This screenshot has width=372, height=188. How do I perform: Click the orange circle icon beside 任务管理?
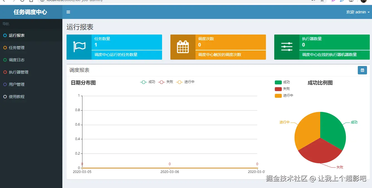(5, 48)
